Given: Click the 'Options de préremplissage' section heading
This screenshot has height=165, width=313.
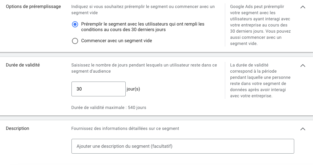Looking at the screenshot, I should (x=33, y=6).
